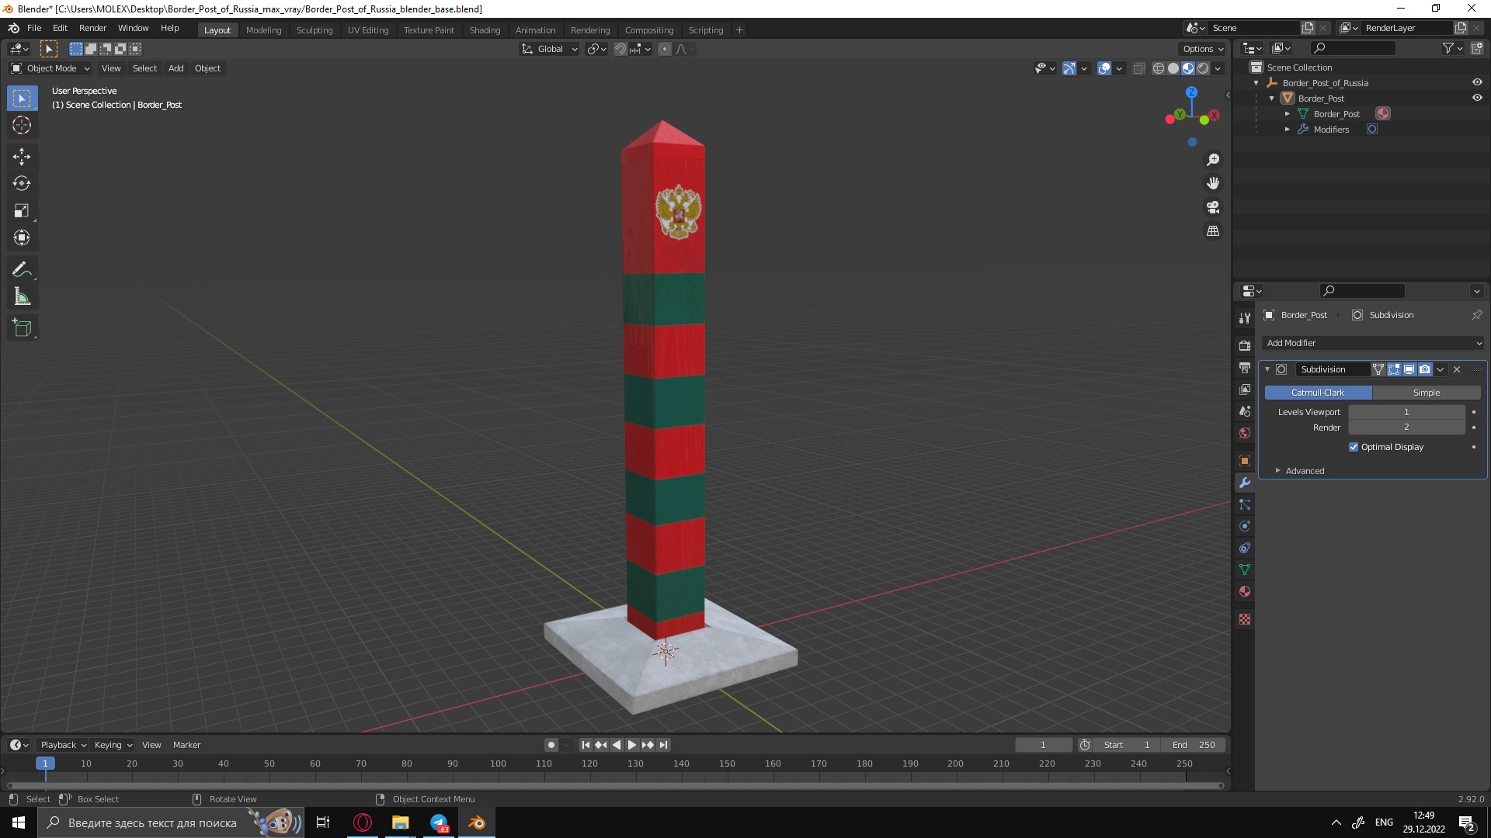Open Object properties tab
This screenshot has height=838, width=1491.
point(1245,461)
